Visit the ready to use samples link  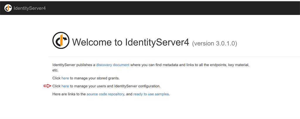coord(151,94)
